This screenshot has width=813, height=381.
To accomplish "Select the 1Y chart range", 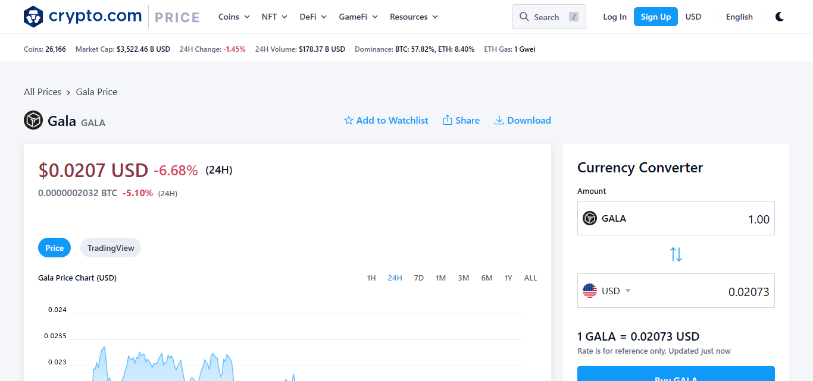I will point(508,278).
